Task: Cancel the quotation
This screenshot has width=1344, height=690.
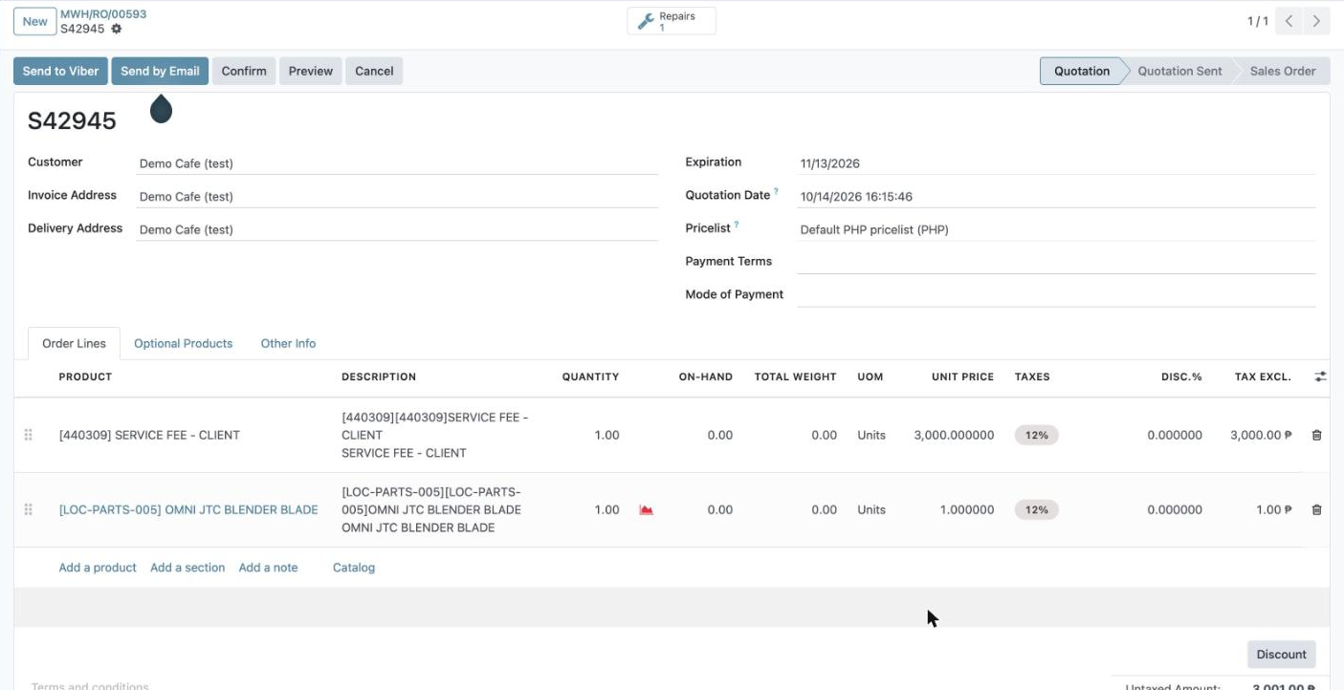Action: 374,71
